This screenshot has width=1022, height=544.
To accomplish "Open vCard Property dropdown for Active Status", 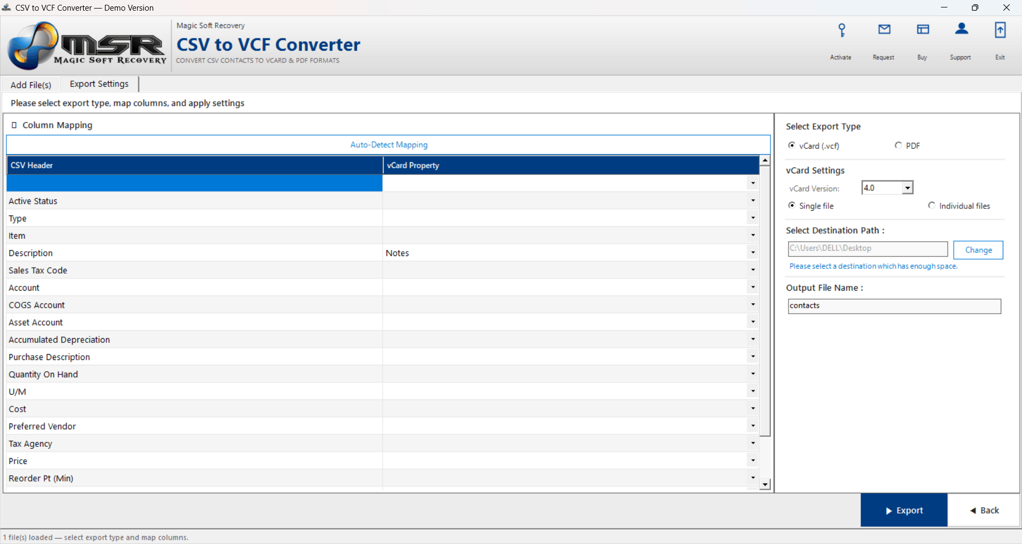I will coord(753,201).
